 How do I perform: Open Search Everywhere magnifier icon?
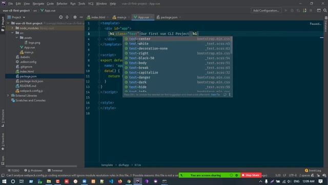(325, 10)
